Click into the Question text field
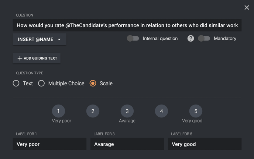Viewport: 254px width, 159px height. point(127,25)
